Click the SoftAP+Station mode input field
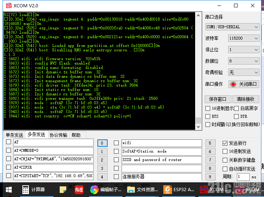Screen dimensions: 264x197 point(162,152)
